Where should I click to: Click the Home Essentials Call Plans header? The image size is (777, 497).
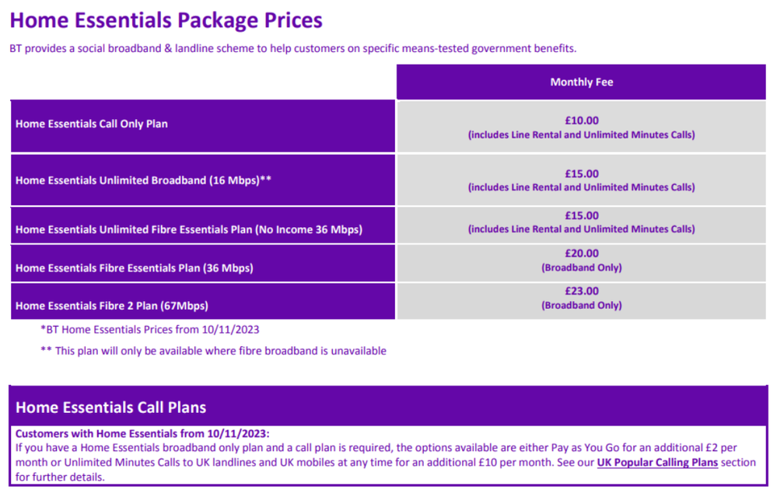coord(111,408)
